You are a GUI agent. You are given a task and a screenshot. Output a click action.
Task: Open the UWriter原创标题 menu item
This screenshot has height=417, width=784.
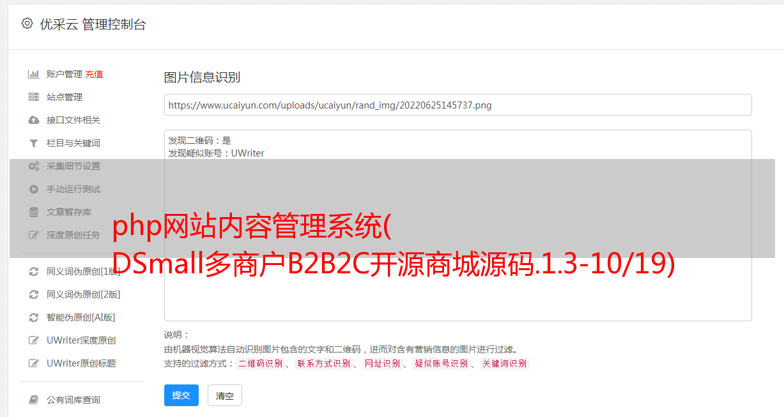[81, 363]
